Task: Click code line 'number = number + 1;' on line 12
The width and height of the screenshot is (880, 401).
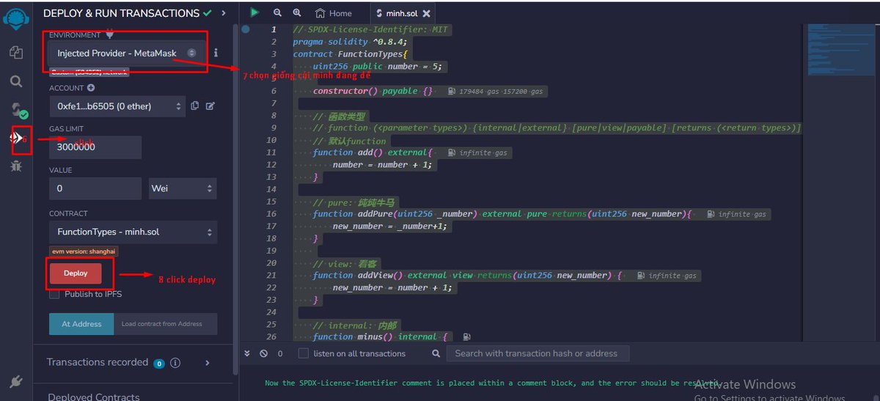Action: tap(382, 165)
